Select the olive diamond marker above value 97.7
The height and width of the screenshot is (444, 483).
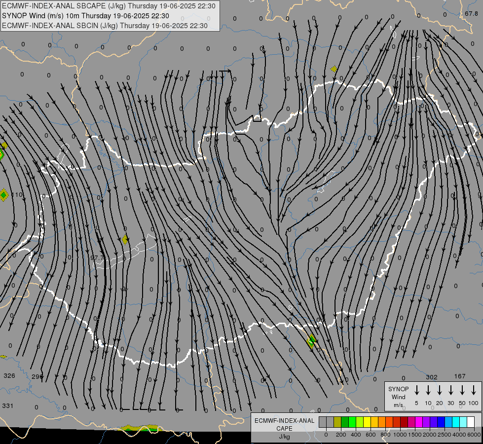(125, 240)
